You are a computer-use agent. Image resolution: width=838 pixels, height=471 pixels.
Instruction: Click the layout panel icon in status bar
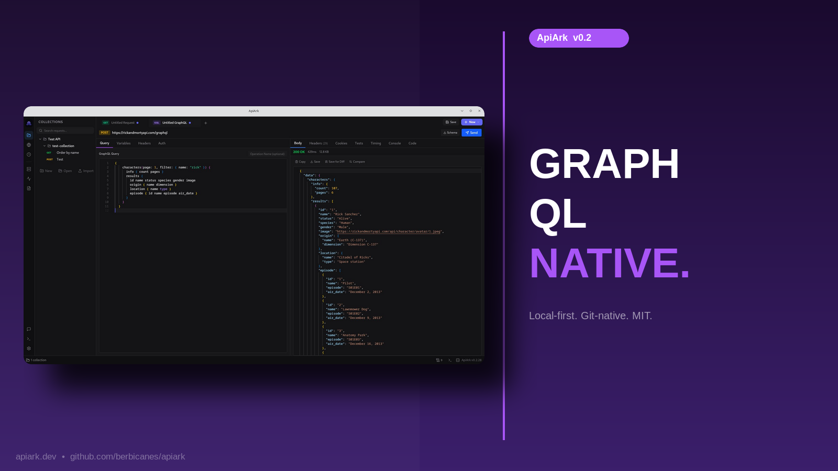coord(458,360)
